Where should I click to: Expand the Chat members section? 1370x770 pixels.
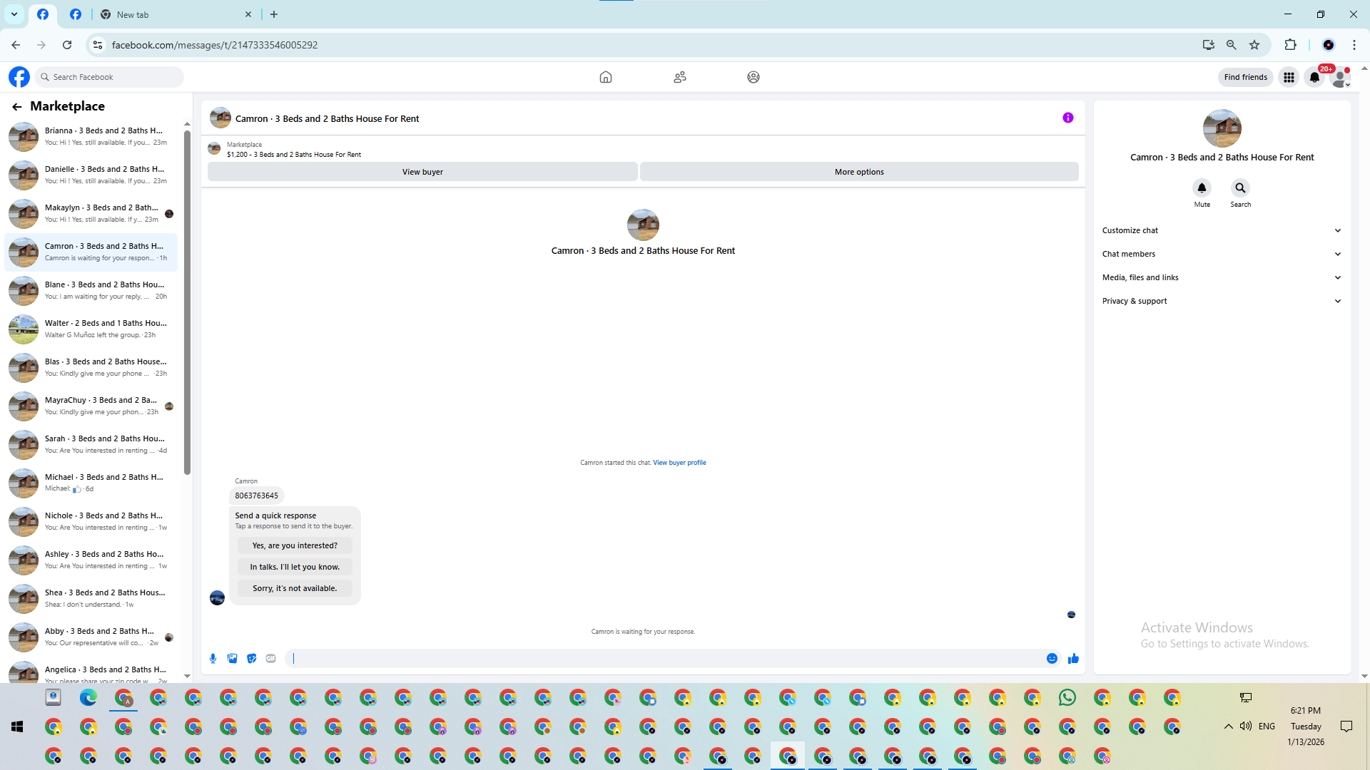[x=1221, y=254]
